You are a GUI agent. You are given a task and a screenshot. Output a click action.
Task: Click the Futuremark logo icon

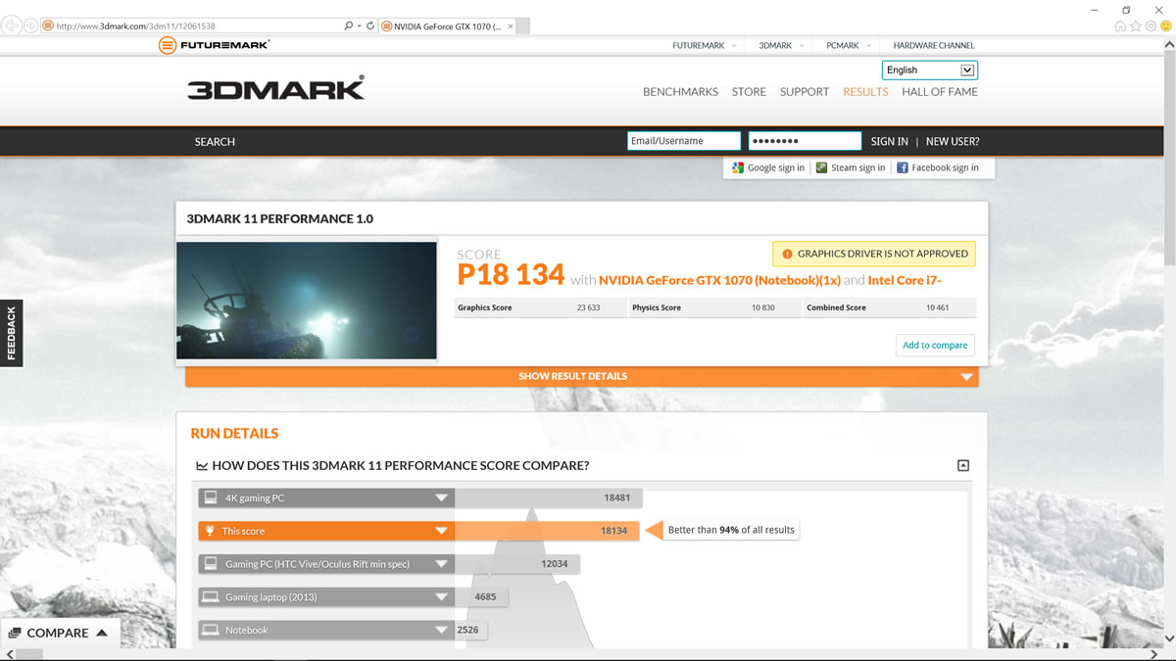[x=168, y=45]
